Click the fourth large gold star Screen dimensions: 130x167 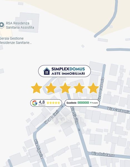coord(79,88)
